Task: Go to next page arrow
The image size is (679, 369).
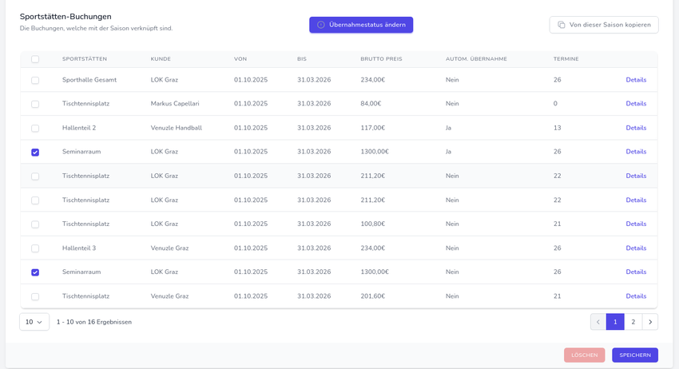Action: coord(650,322)
